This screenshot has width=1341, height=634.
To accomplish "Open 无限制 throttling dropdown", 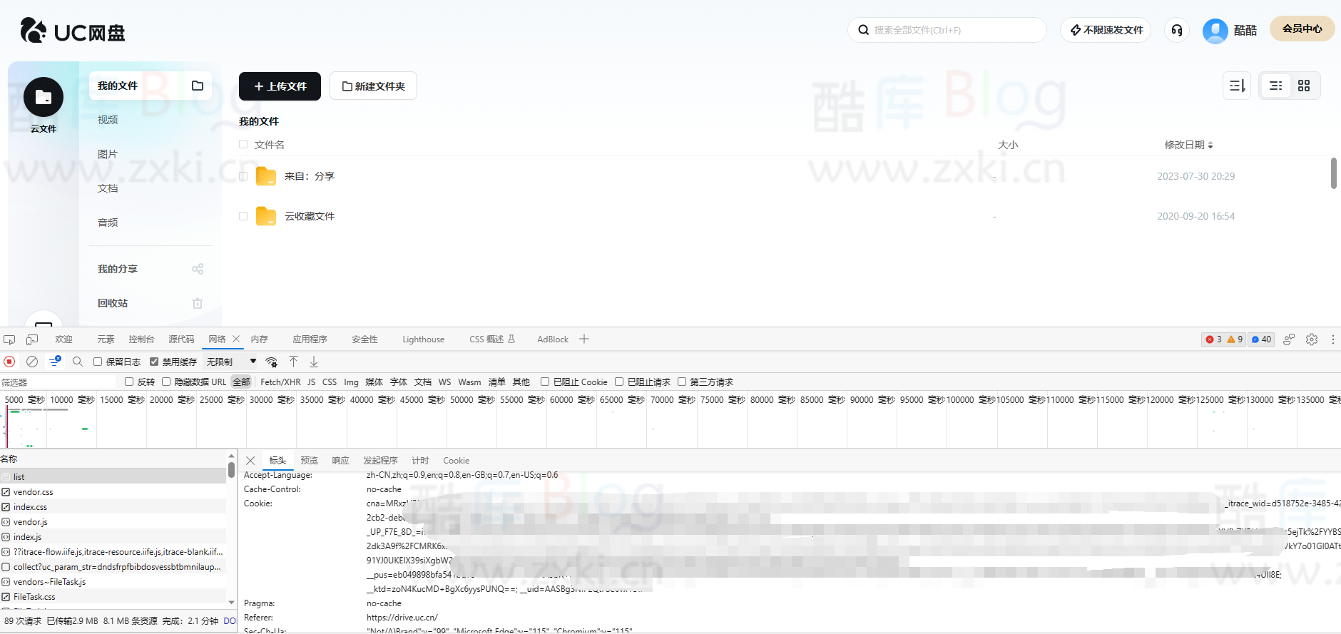I will (x=231, y=362).
